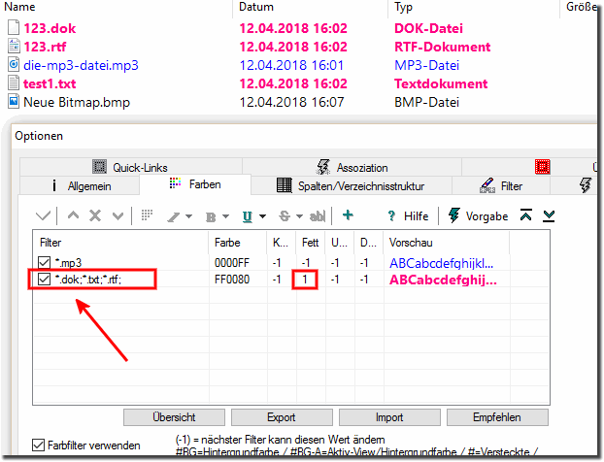Viewport: 604px width, 462px height.
Task: Move entry to bottom with underlined arrow icon
Action: click(549, 216)
